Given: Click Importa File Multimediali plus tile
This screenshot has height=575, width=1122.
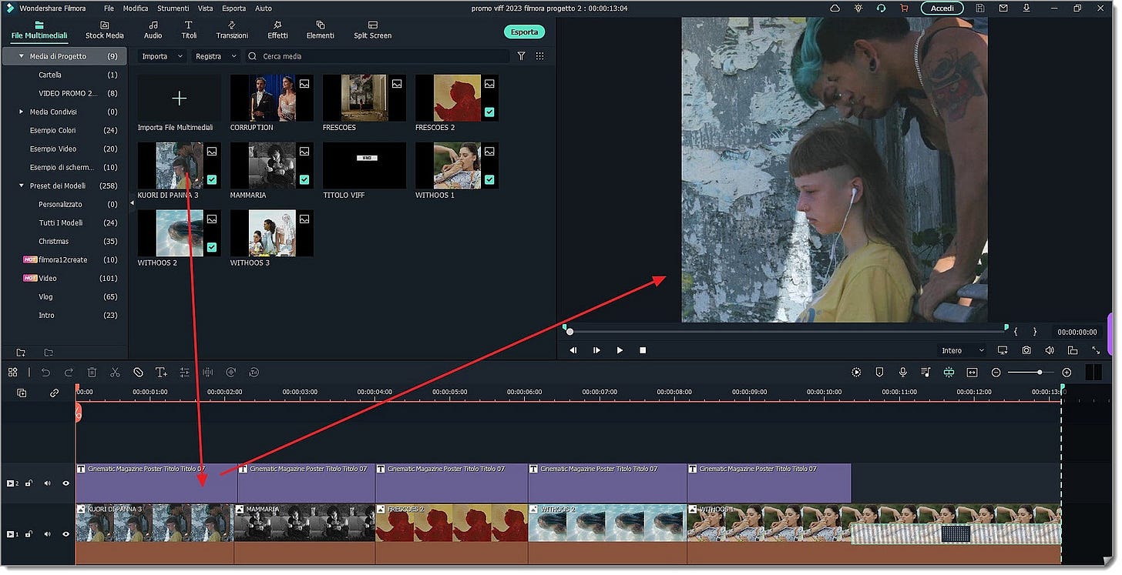Looking at the screenshot, I should (179, 99).
